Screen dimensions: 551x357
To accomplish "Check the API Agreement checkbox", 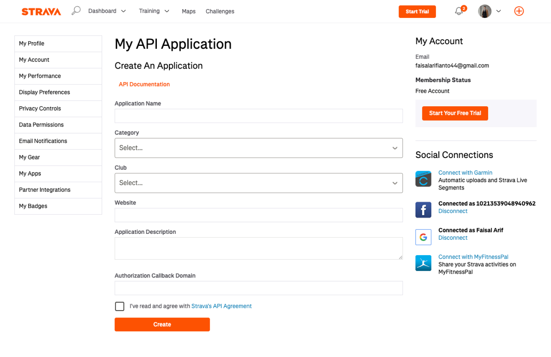I will [x=120, y=306].
